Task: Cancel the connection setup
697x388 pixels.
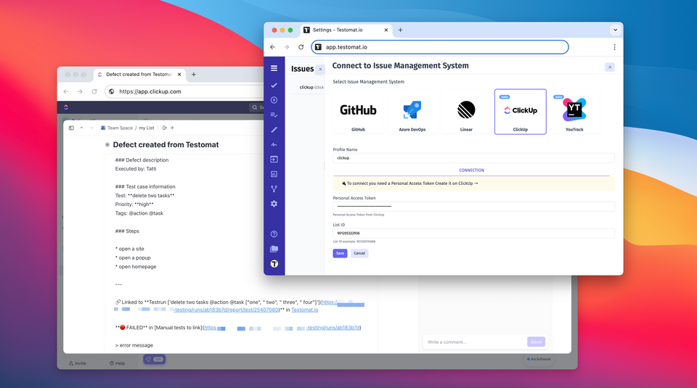Action: coord(359,253)
